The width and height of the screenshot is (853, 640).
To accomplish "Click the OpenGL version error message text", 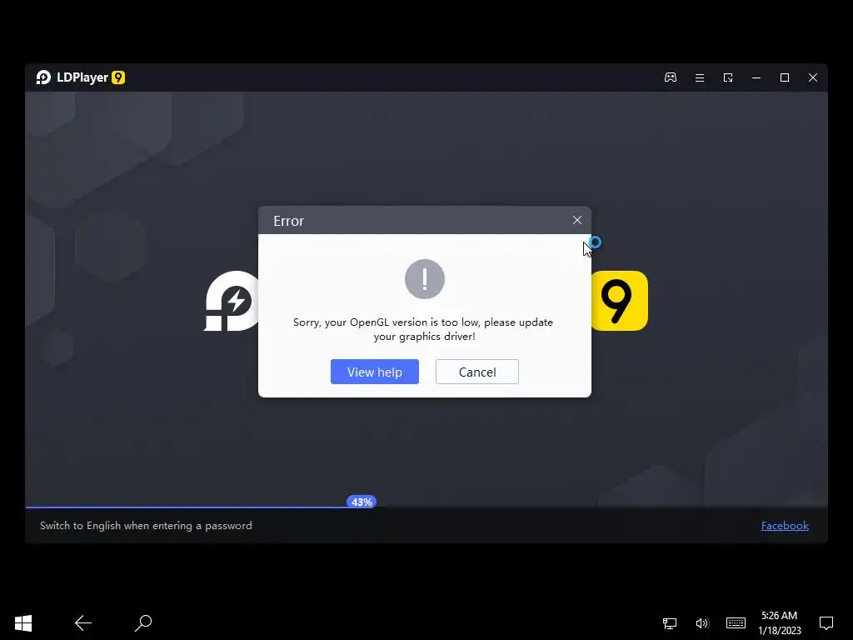I will 423,329.
